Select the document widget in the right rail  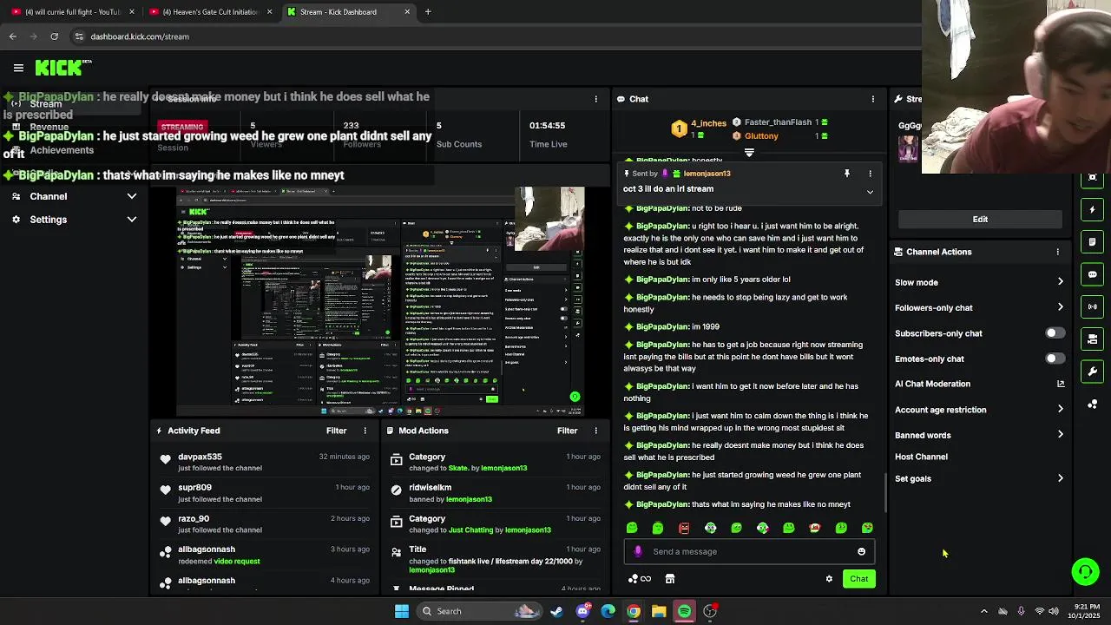1093,241
